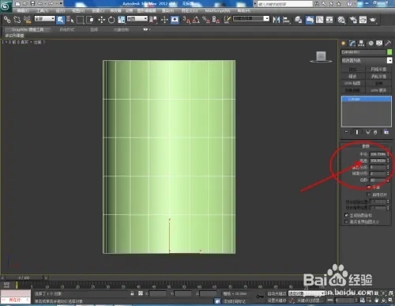
Task: Open the 3ds Max application menu logo
Action: tap(6, 6)
